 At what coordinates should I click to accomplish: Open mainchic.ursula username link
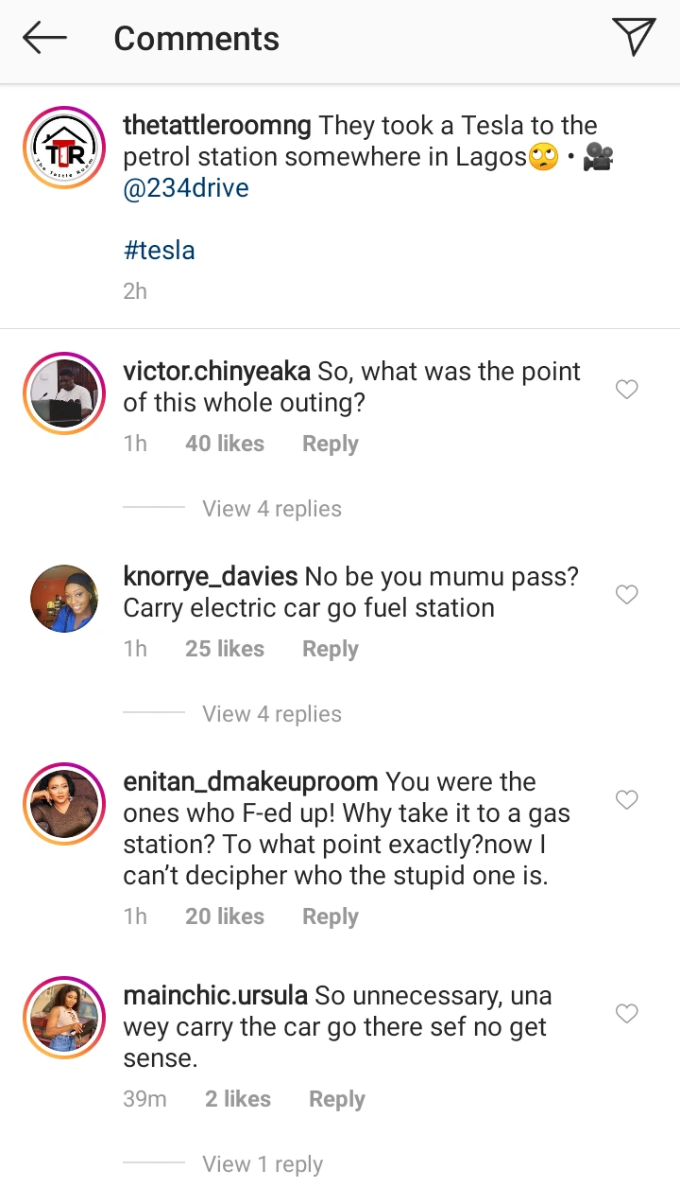(215, 996)
